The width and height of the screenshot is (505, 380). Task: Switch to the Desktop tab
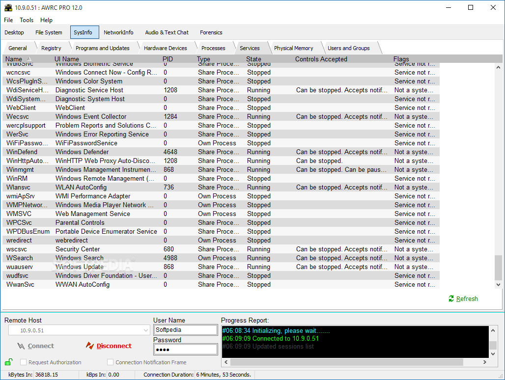[x=14, y=32]
